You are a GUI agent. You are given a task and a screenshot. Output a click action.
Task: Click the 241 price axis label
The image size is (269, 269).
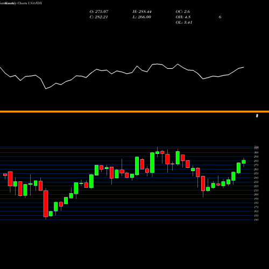coord(256,178)
